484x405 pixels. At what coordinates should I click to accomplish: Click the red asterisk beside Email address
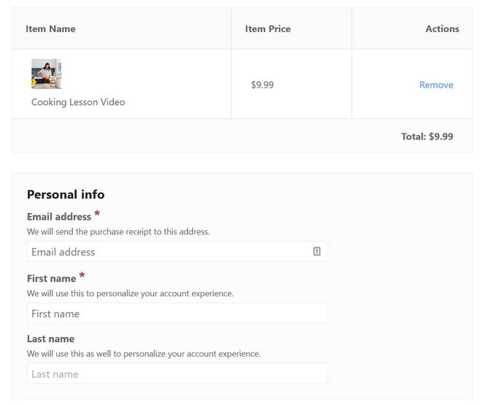click(97, 214)
